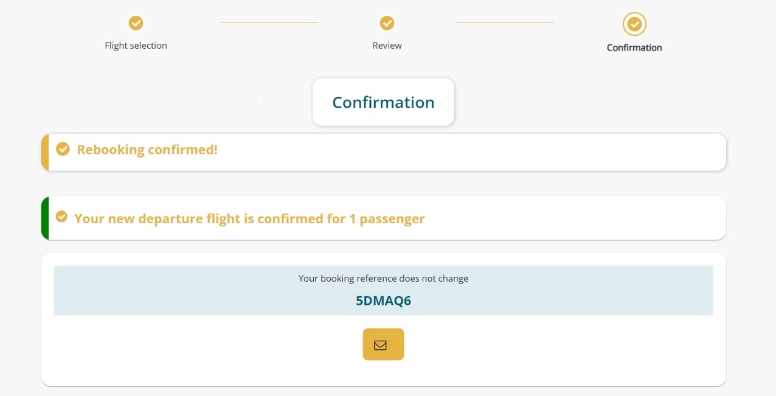Click progress line between Flight selection and Review
Image resolution: width=776 pixels, height=396 pixels.
269,23
